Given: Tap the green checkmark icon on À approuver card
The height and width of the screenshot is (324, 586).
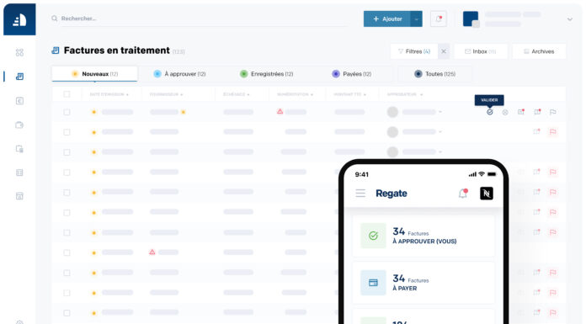Looking at the screenshot, I should (373, 236).
